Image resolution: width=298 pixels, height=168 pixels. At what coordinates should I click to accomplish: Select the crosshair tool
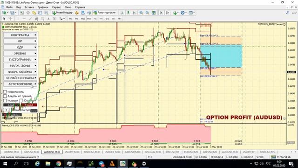coord(11,19)
